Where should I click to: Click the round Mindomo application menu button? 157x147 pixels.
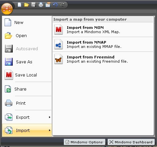tap(7, 9)
